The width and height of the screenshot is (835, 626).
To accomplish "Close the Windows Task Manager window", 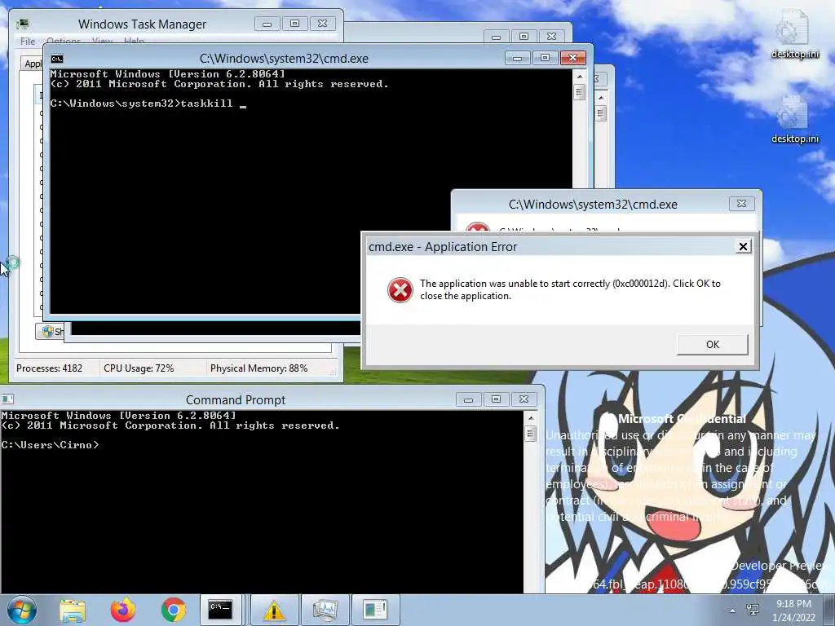I will (x=322, y=24).
